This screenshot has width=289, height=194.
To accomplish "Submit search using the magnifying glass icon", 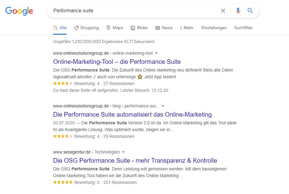I will point(250,11).
